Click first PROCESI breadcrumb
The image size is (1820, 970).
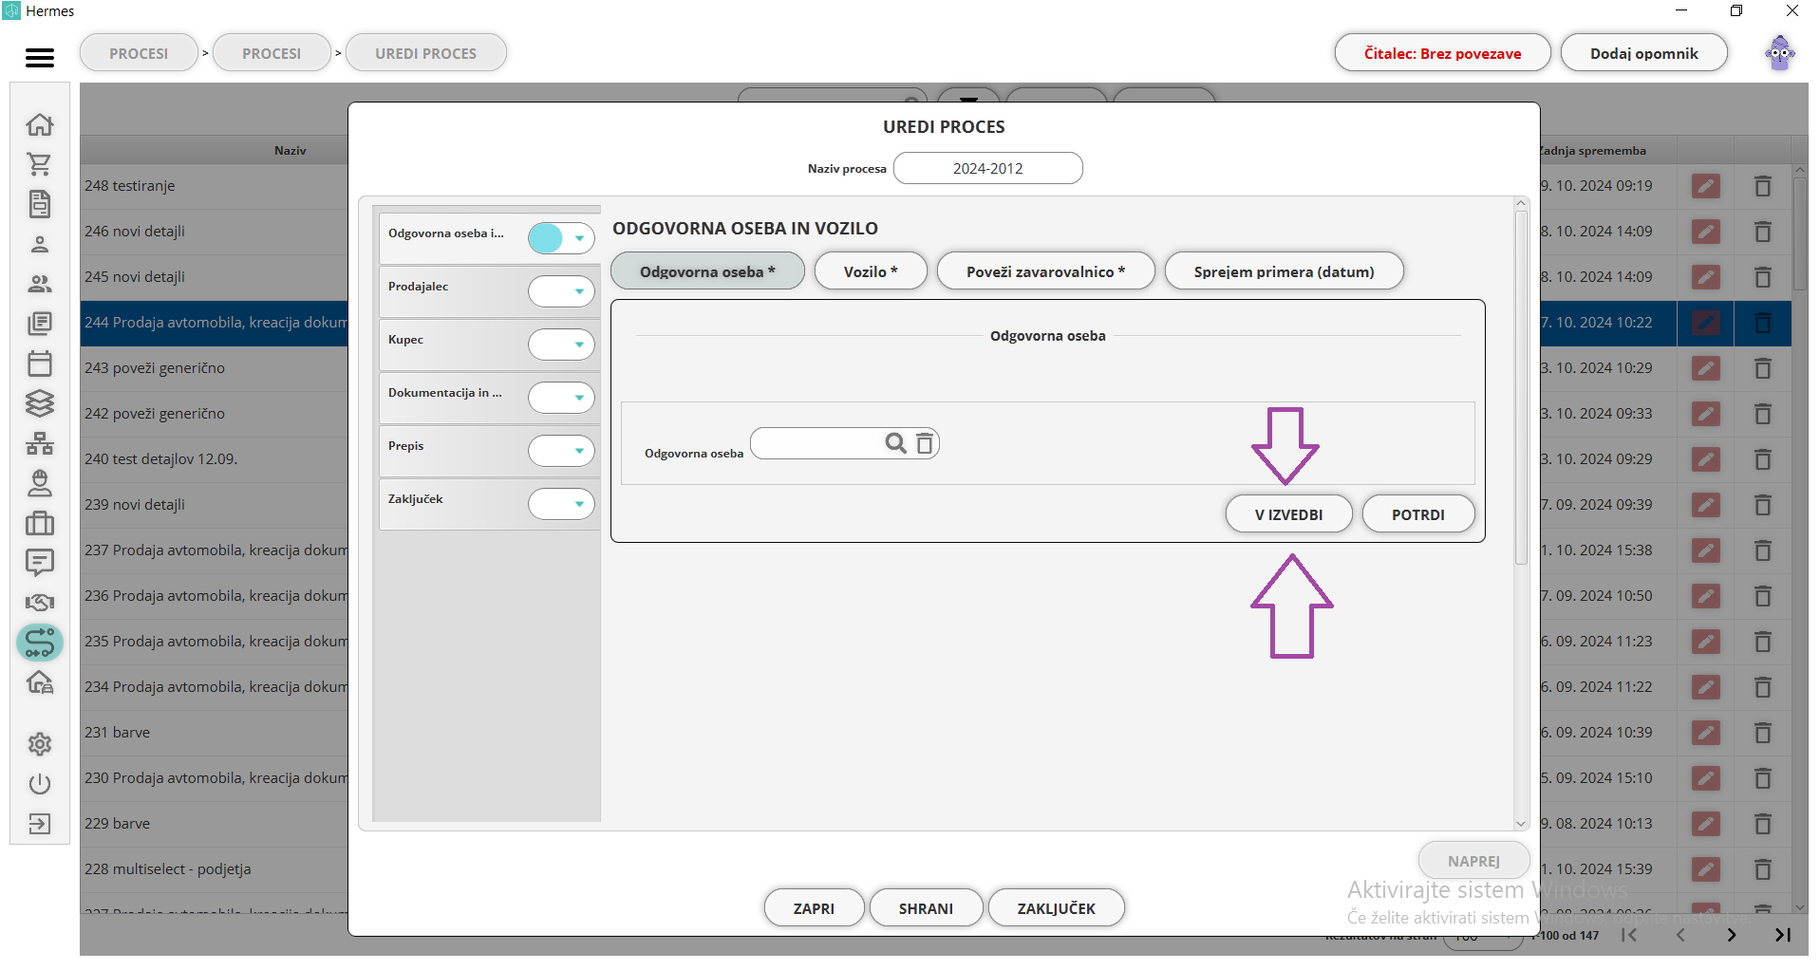[139, 53]
